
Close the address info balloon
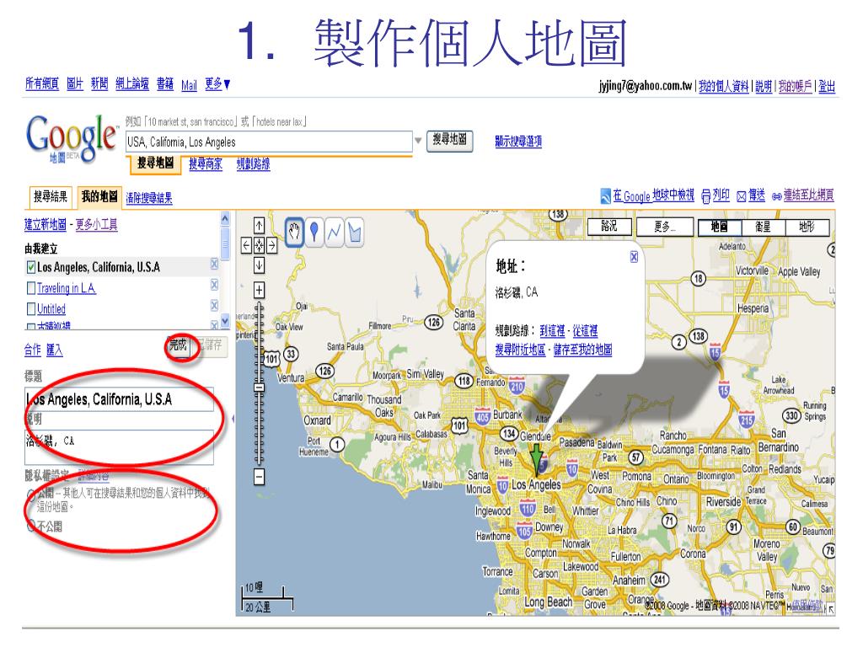(634, 256)
